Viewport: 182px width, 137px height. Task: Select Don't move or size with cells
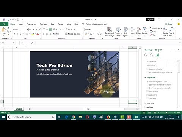click(147, 88)
